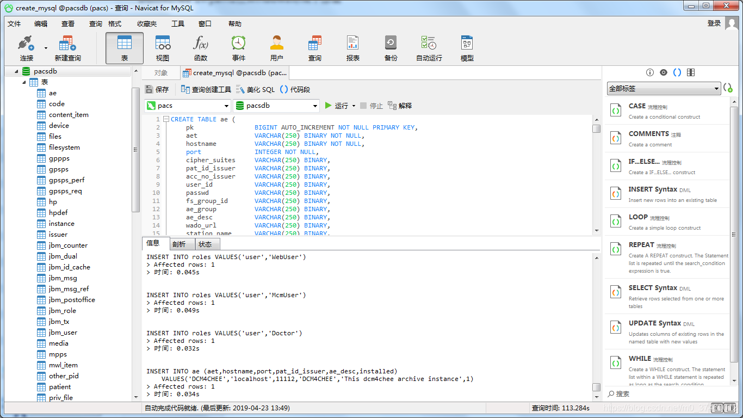Select the code snippet brackets panel icon
Image resolution: width=743 pixels, height=418 pixels.
pos(677,72)
